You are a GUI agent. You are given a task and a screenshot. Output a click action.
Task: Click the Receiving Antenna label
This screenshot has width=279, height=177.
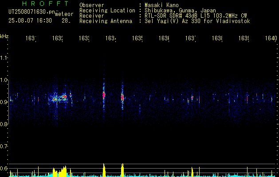pyautogui.click(x=106, y=21)
